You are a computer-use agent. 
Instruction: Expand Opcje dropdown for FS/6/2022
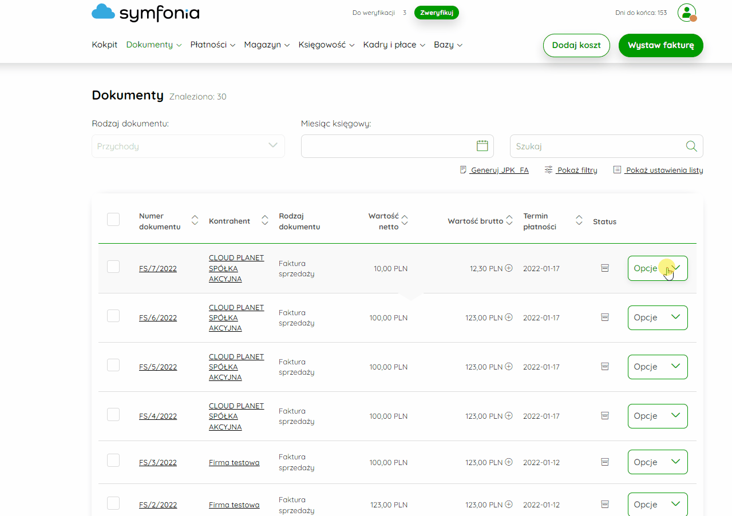[x=658, y=317]
